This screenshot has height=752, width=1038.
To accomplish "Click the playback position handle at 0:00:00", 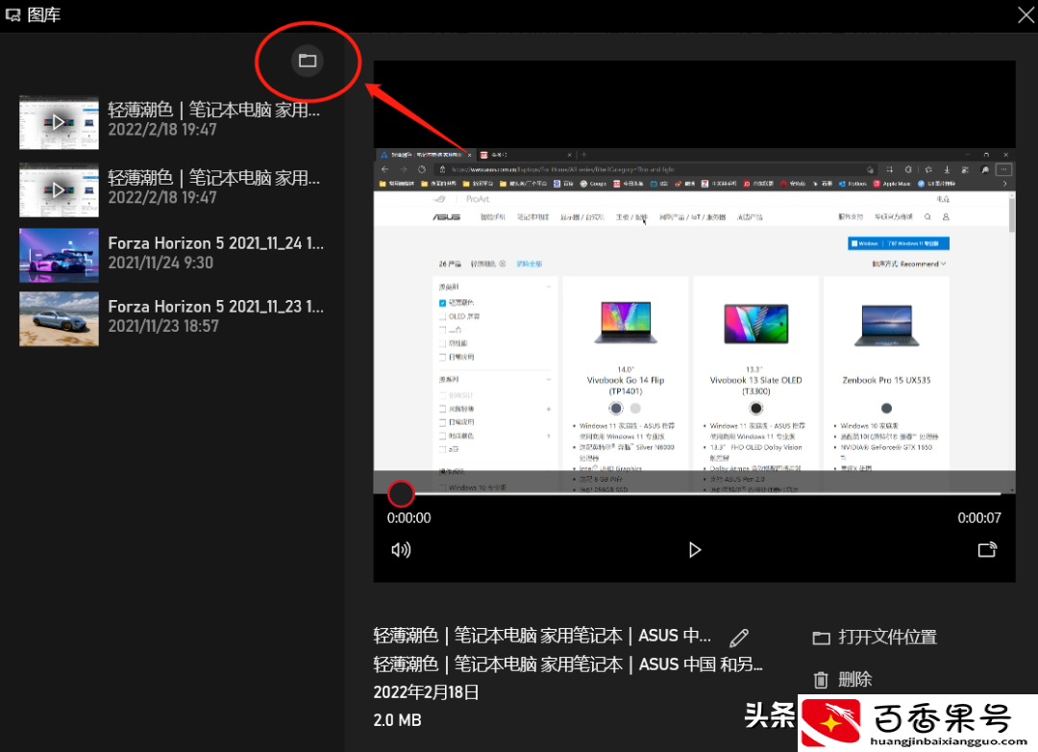I will click(x=401, y=493).
